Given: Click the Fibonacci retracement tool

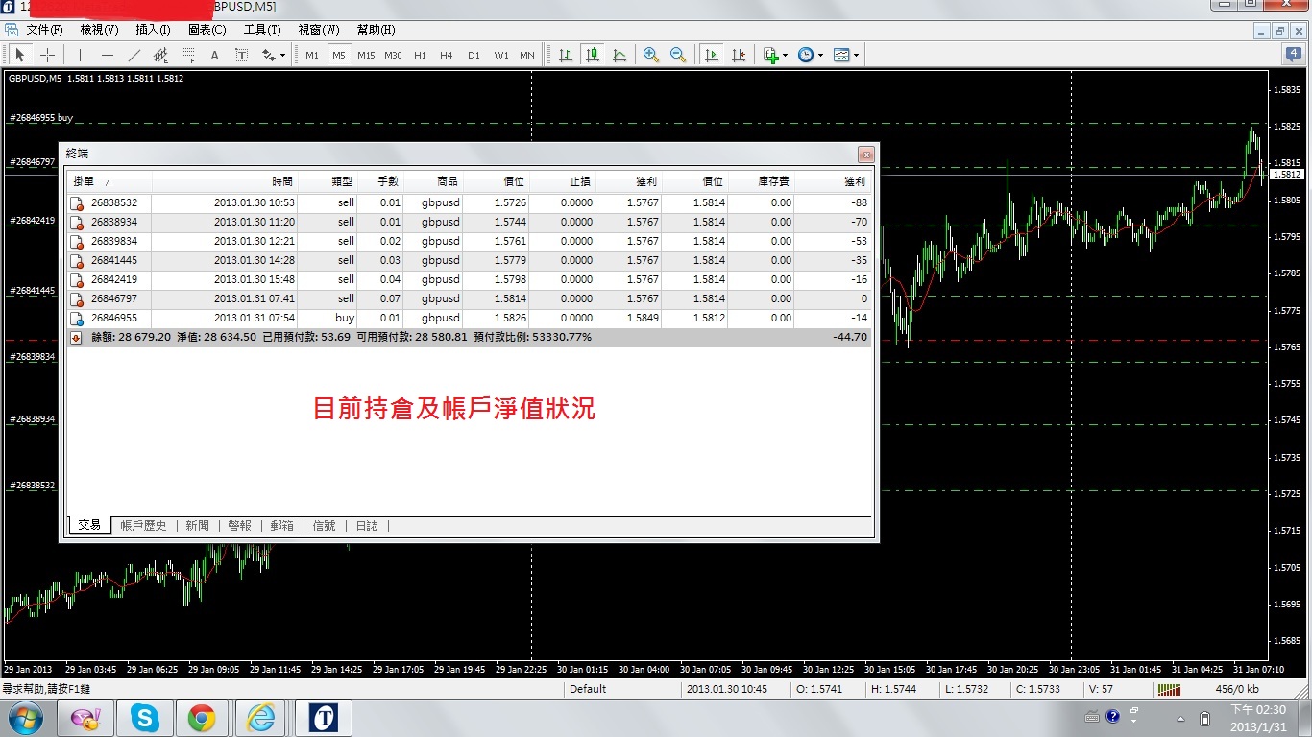Looking at the screenshot, I should click(x=188, y=55).
